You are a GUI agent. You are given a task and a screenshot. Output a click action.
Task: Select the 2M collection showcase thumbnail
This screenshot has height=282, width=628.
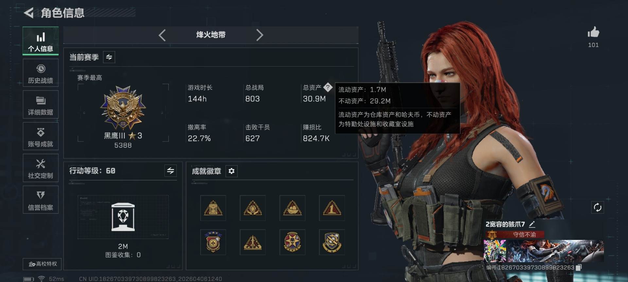[x=123, y=217]
